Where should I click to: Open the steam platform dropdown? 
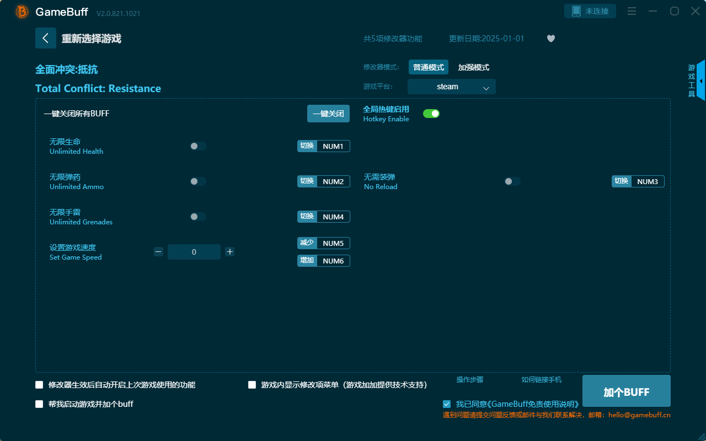(x=451, y=87)
